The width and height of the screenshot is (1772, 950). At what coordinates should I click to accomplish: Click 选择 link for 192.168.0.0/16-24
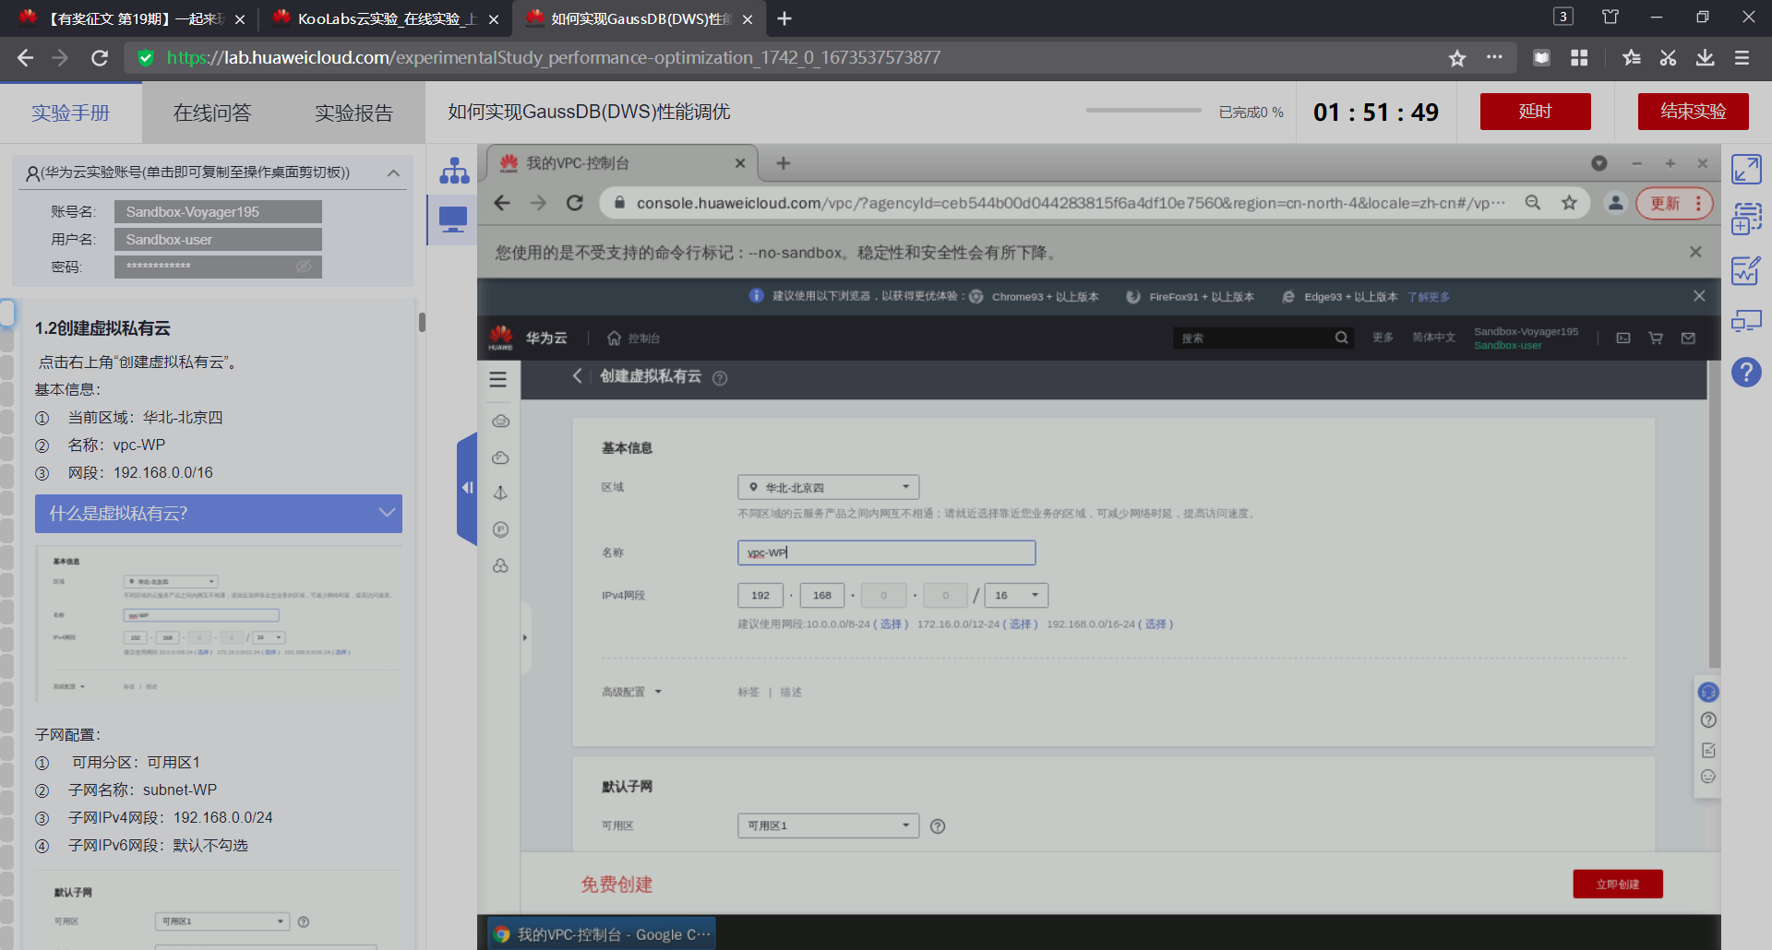[1155, 624]
